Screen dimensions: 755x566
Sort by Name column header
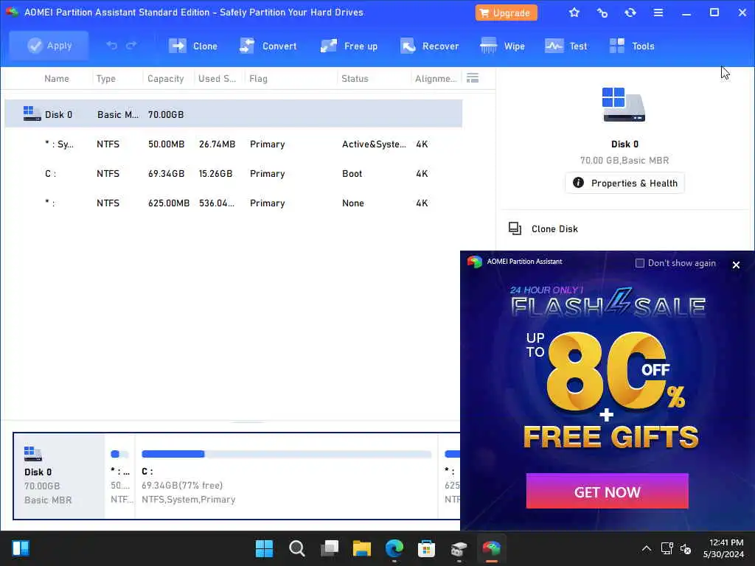(56, 78)
